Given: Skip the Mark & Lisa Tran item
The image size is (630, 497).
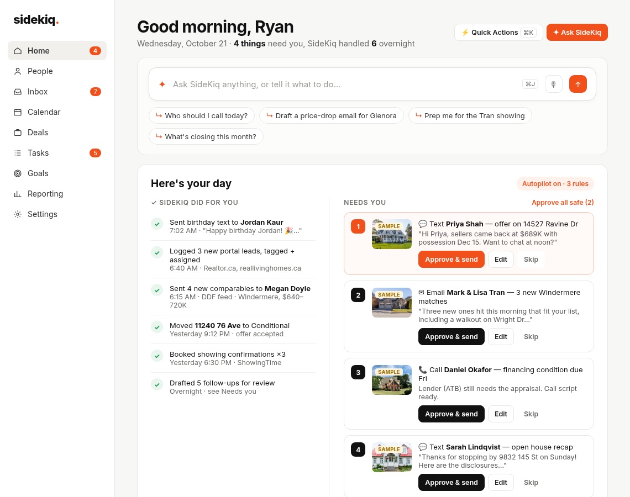Looking at the screenshot, I should click(x=531, y=337).
